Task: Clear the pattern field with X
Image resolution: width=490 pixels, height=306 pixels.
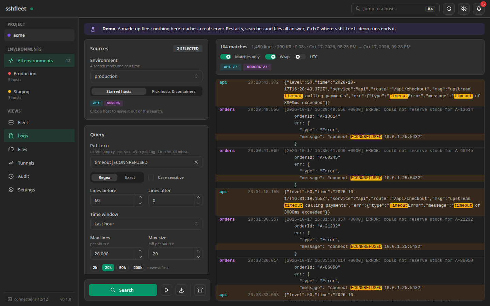Action: (196, 162)
